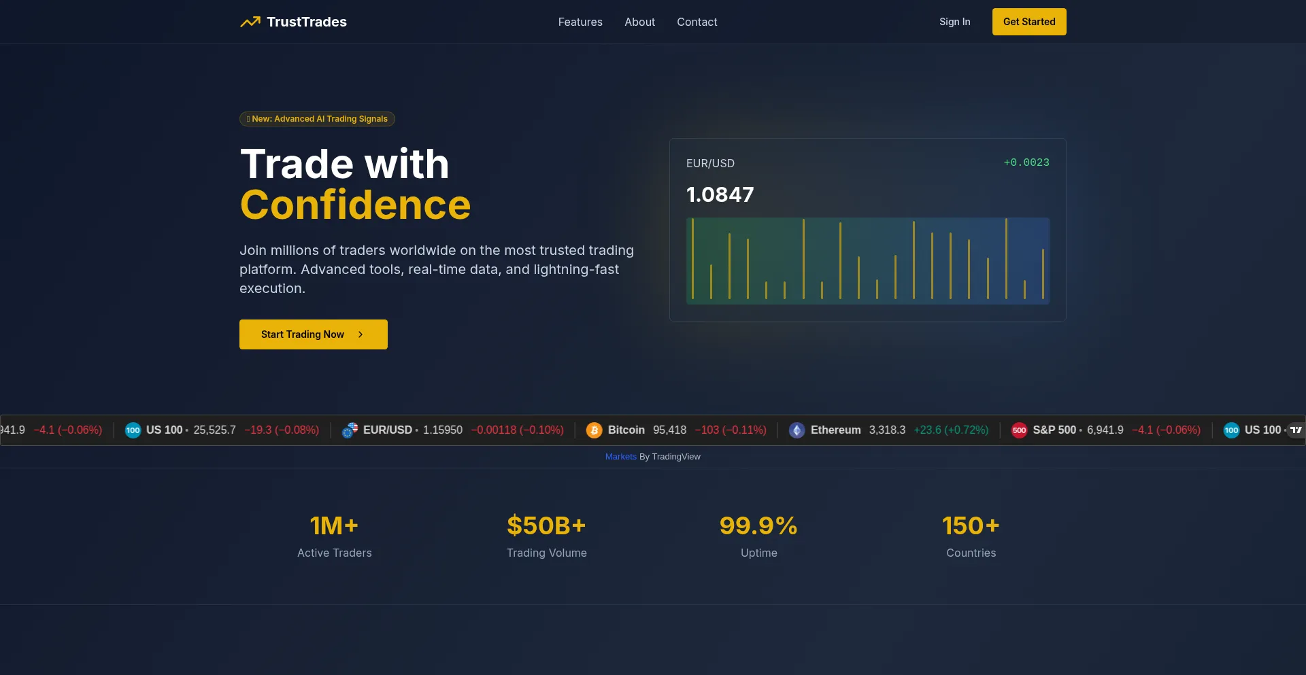The width and height of the screenshot is (1306, 675).
Task: Click the EUR/USD flag icon in the ticker
Action: point(350,430)
